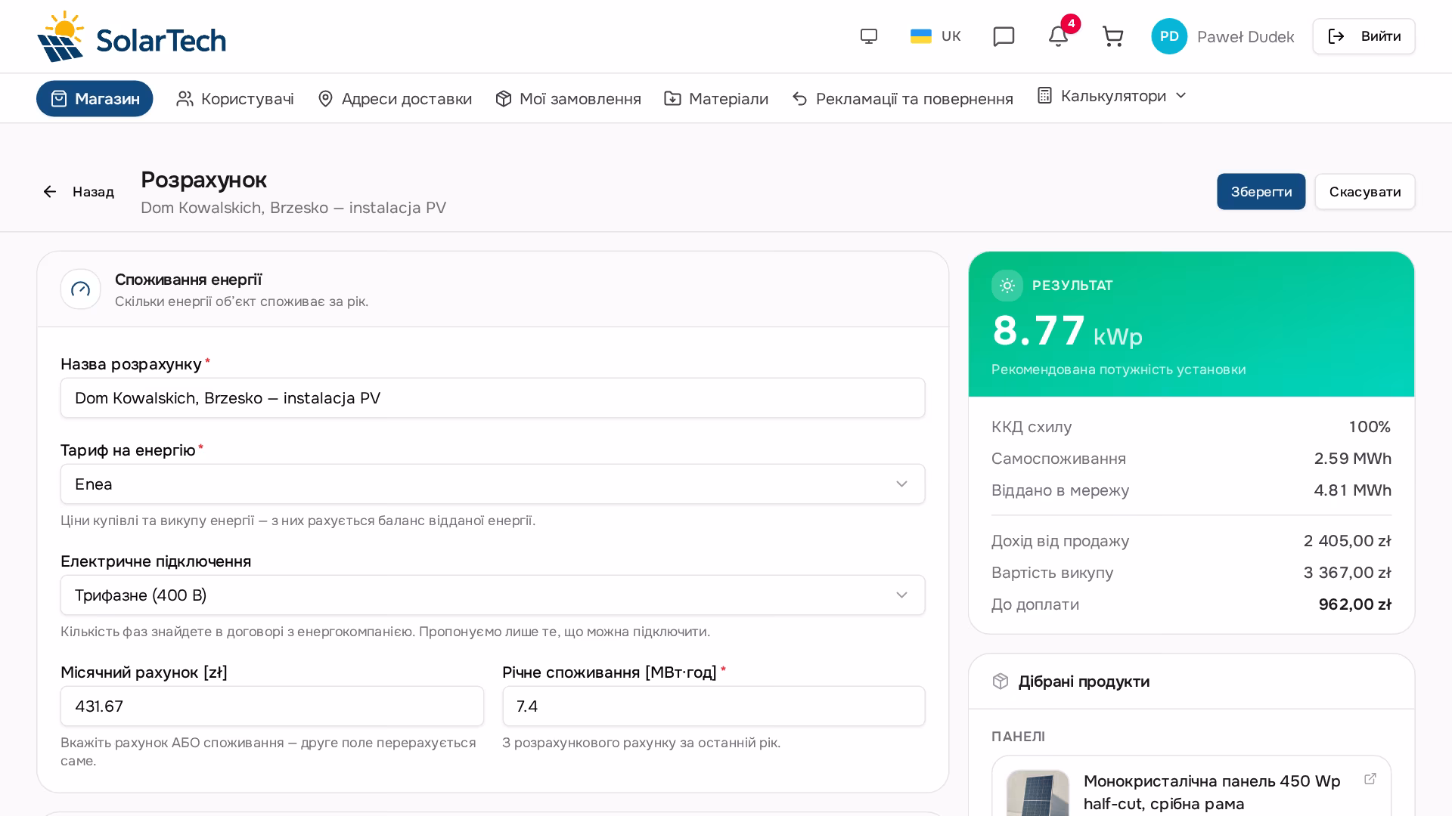This screenshot has height=816, width=1452.
Task: Open Монокристалічна панель 450 Wp product title
Action: 1212,793
